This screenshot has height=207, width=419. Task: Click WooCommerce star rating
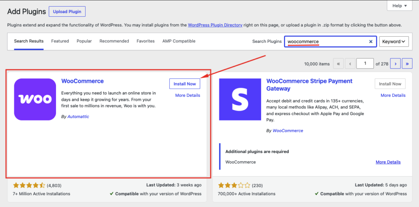tap(29, 185)
